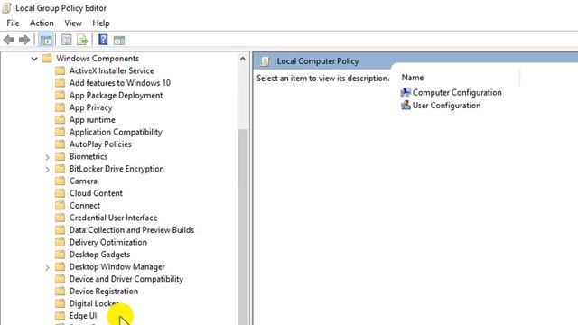578x325 pixels.
Task: Select Application Compatibility
Action: [x=116, y=132]
